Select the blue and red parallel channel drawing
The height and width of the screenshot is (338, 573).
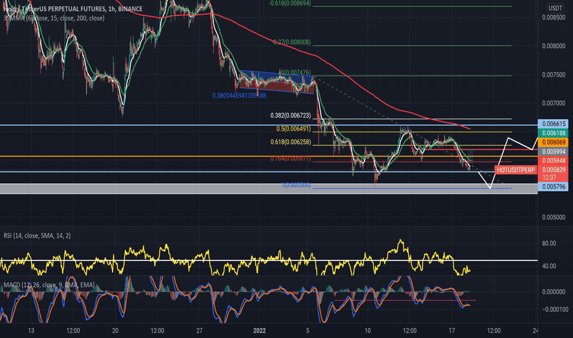(276, 82)
